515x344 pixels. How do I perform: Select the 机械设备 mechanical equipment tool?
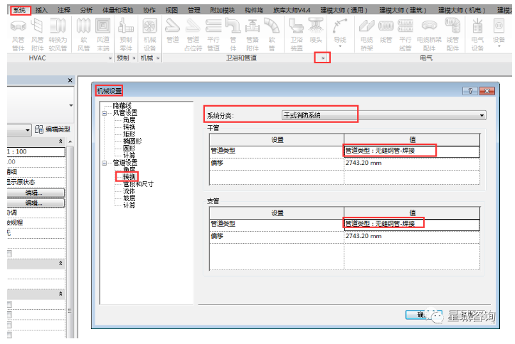[x=149, y=35]
